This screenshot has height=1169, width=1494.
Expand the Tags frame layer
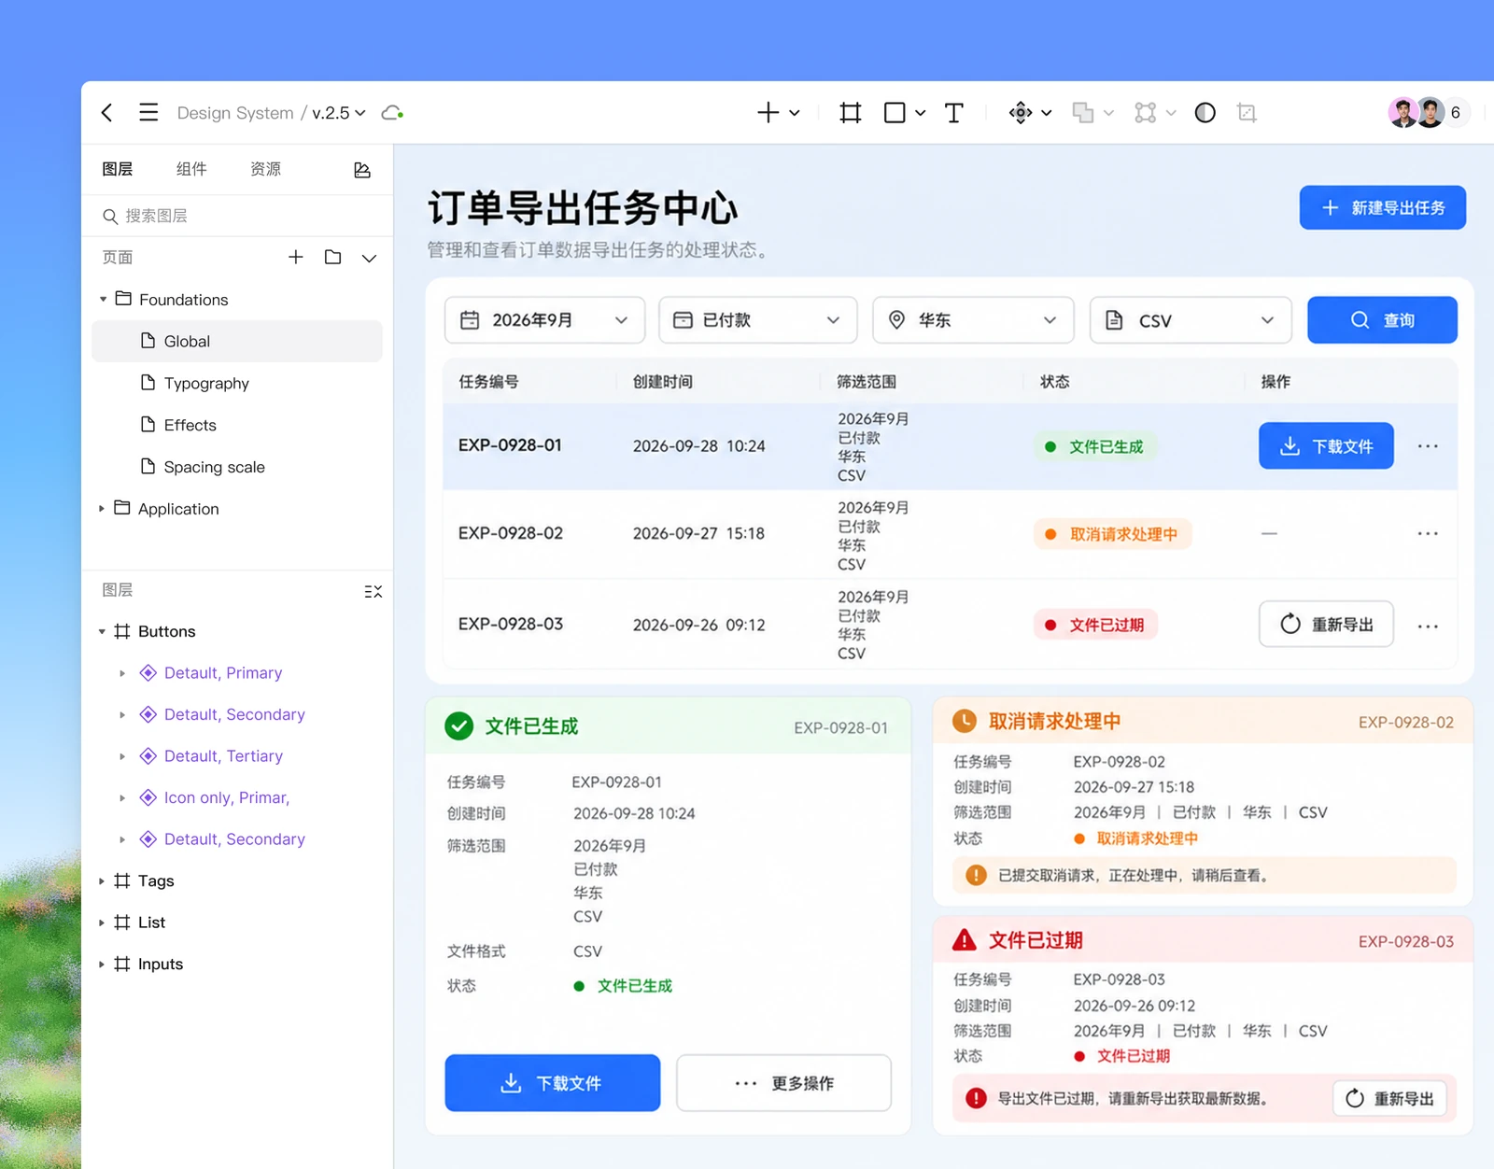[102, 880]
